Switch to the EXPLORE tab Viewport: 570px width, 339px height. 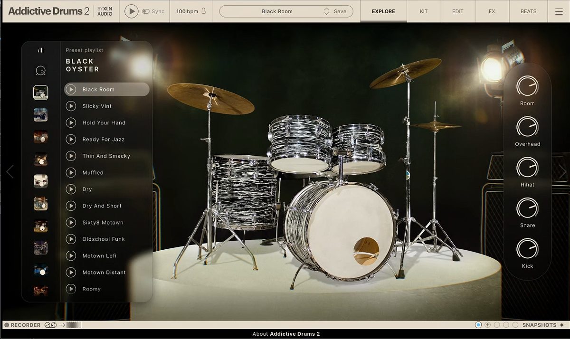click(383, 11)
